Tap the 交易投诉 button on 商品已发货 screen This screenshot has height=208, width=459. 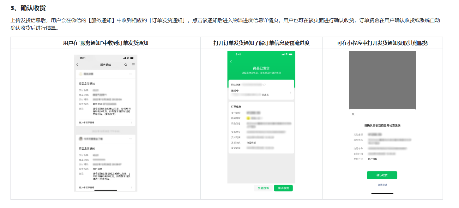tap(263, 188)
